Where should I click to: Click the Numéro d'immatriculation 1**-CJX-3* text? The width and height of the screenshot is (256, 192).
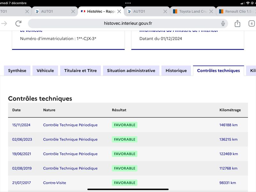click(x=58, y=39)
